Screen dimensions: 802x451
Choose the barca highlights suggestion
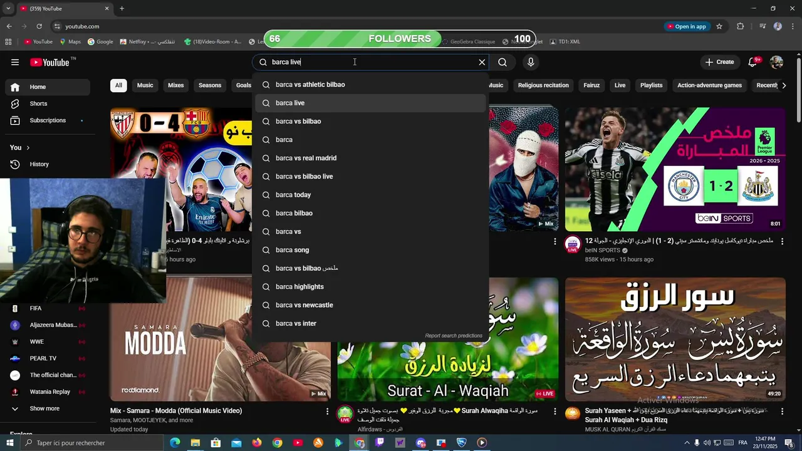[x=370, y=287]
